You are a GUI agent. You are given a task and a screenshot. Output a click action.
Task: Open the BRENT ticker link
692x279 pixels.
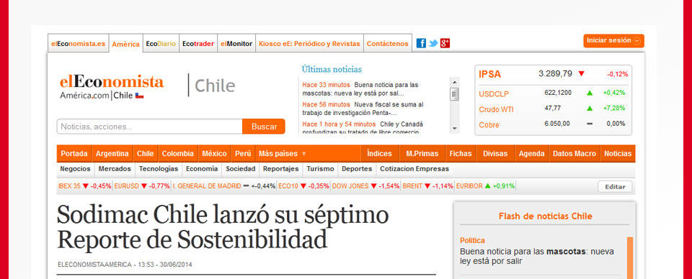click(x=412, y=186)
